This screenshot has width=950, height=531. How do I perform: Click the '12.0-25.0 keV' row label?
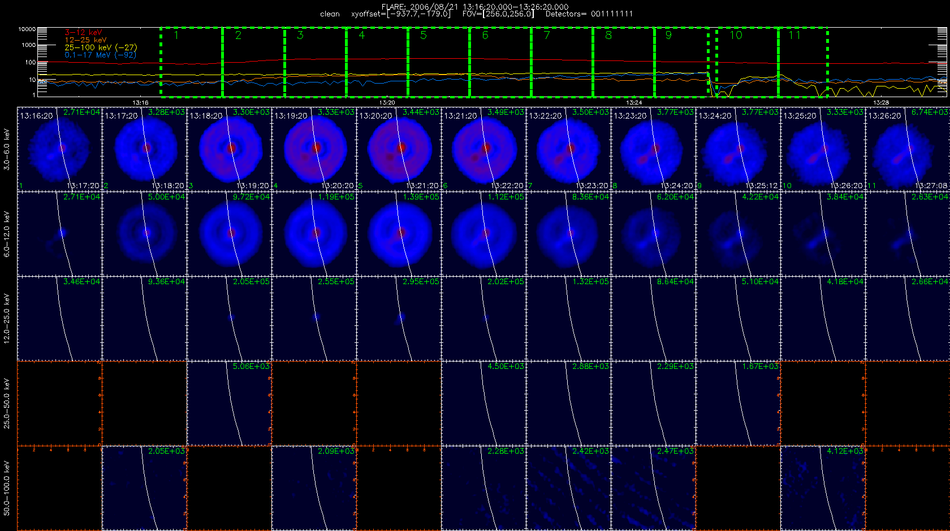[7, 319]
